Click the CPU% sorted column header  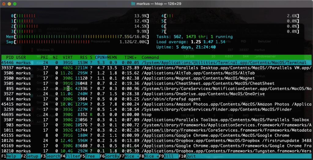(101, 57)
